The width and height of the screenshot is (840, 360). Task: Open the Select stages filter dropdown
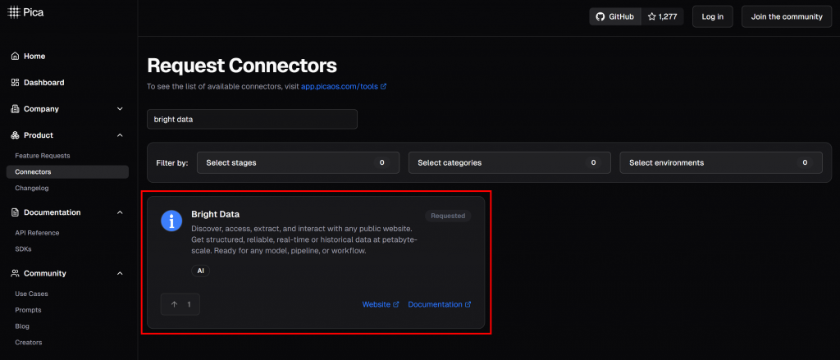(x=297, y=162)
